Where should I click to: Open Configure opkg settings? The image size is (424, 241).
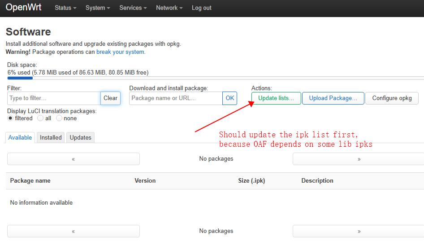(x=392, y=98)
